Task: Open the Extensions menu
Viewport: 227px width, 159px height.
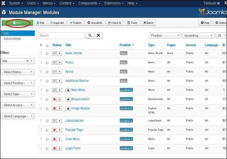Action: point(114,3)
